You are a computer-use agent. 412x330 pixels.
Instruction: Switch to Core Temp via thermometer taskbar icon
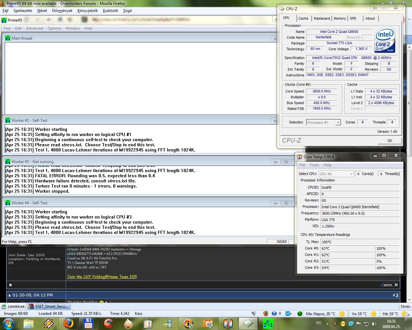228,324
